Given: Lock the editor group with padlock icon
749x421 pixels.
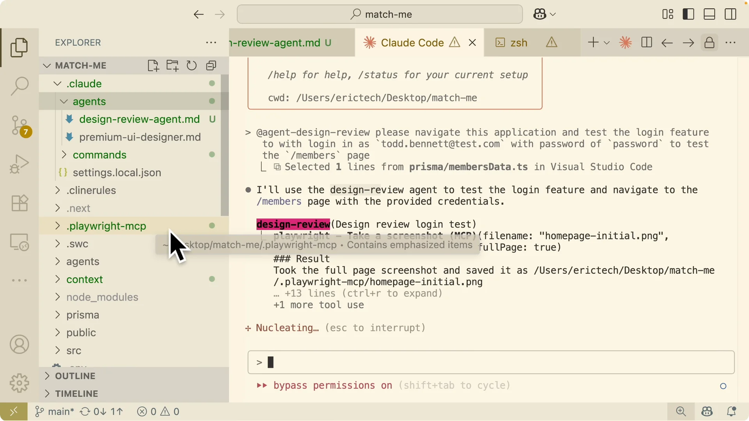Looking at the screenshot, I should (709, 42).
